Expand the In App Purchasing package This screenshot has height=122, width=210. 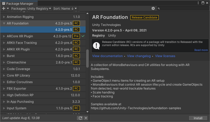[x=4, y=102]
